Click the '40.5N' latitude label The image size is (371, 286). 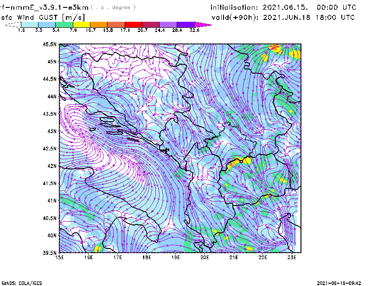50,218
